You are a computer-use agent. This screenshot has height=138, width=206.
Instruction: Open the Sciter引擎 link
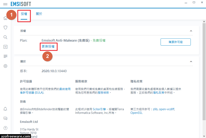(x=99, y=109)
